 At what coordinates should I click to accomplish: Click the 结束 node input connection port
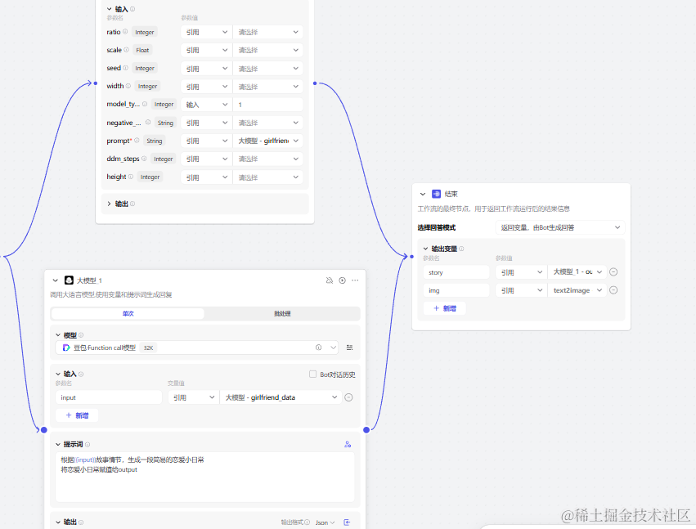(x=411, y=257)
